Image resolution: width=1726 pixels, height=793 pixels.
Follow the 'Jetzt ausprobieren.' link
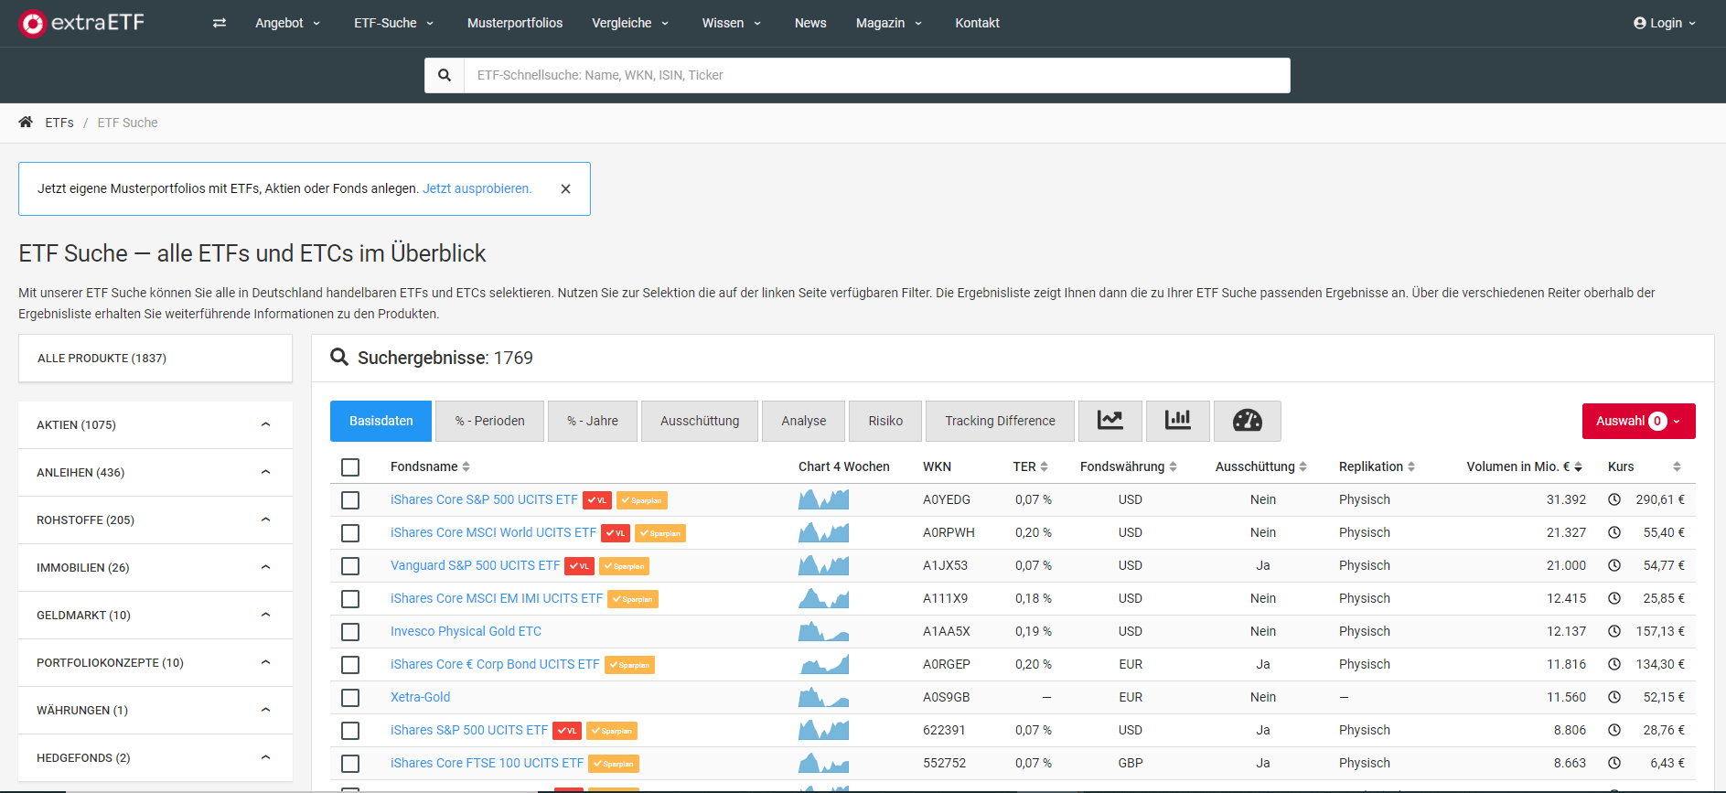(x=477, y=188)
